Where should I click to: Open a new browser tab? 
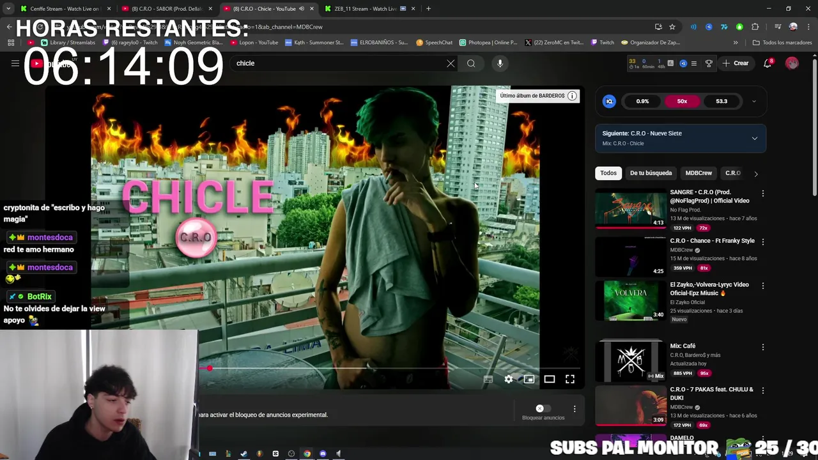click(x=428, y=9)
